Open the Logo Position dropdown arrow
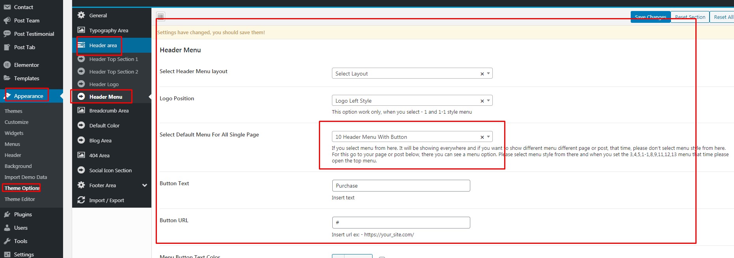Image resolution: width=734 pixels, height=258 pixels. pyautogui.click(x=488, y=101)
